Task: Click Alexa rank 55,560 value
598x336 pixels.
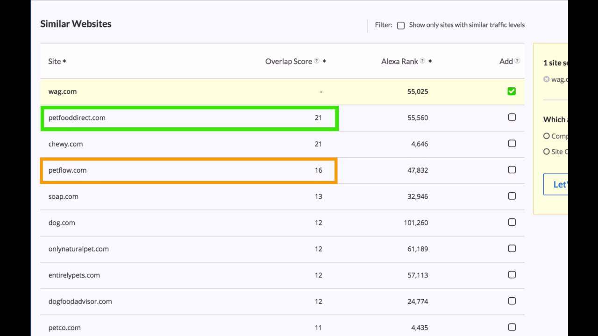Action: (x=418, y=118)
